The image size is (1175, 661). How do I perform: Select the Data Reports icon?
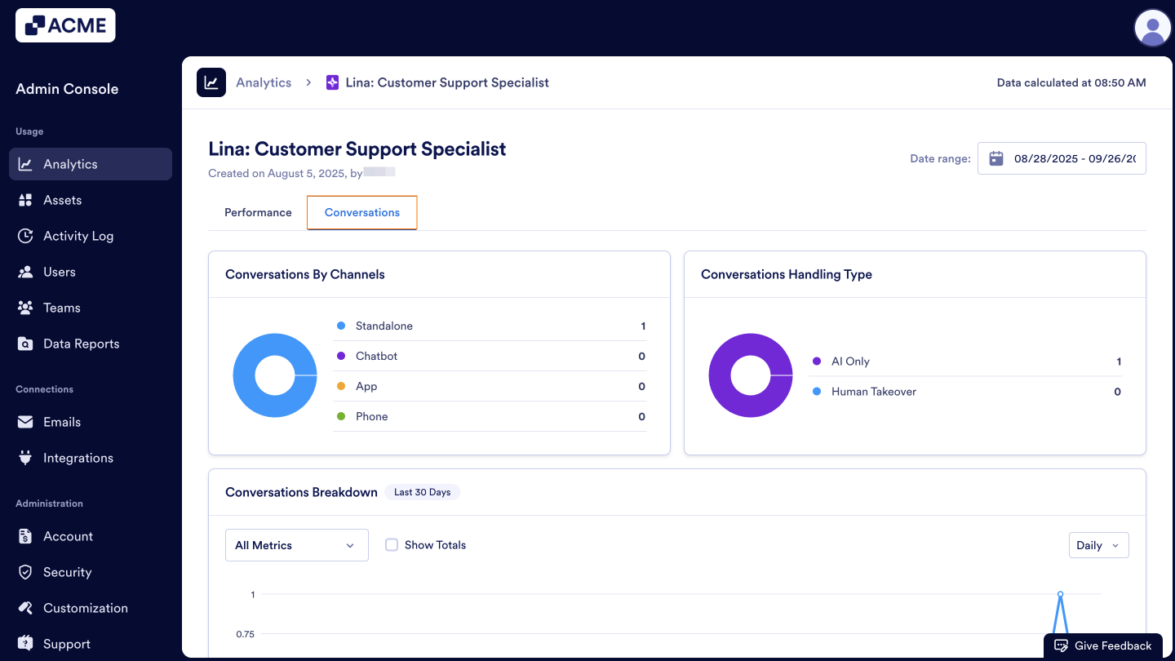[x=27, y=344]
